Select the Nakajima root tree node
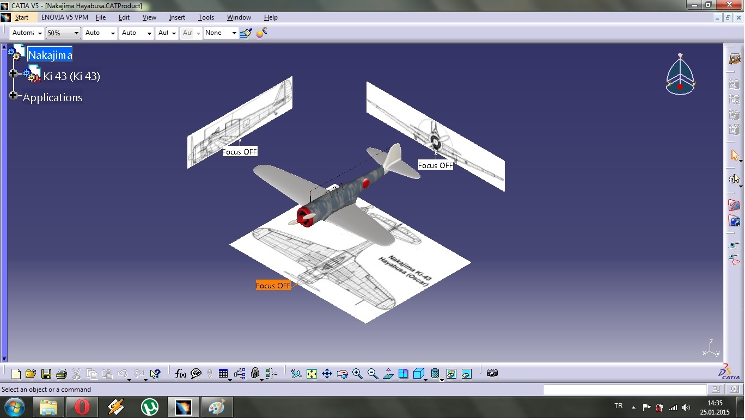 pyautogui.click(x=50, y=55)
